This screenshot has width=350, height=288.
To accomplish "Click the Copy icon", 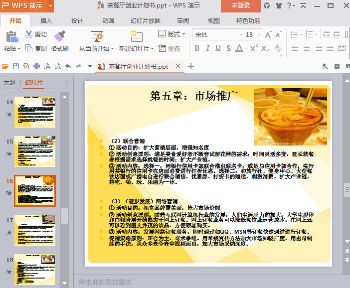I will pyautogui.click(x=29, y=48).
